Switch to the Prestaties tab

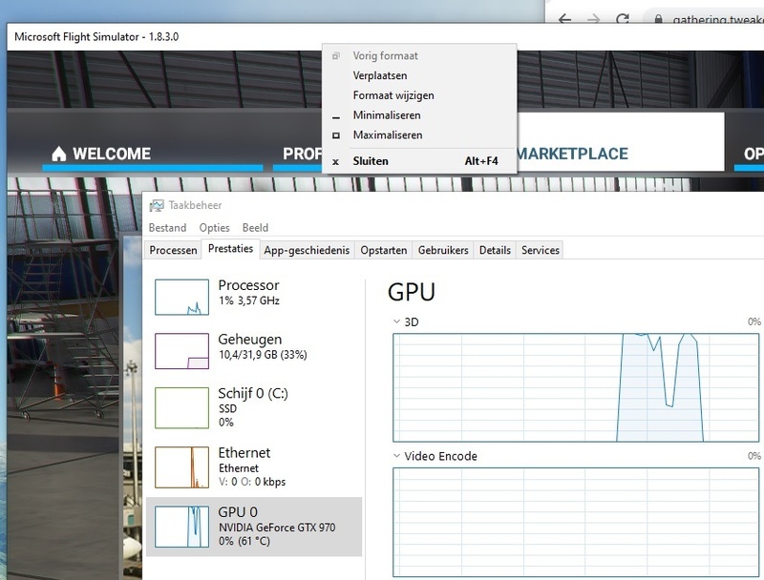tap(230, 249)
